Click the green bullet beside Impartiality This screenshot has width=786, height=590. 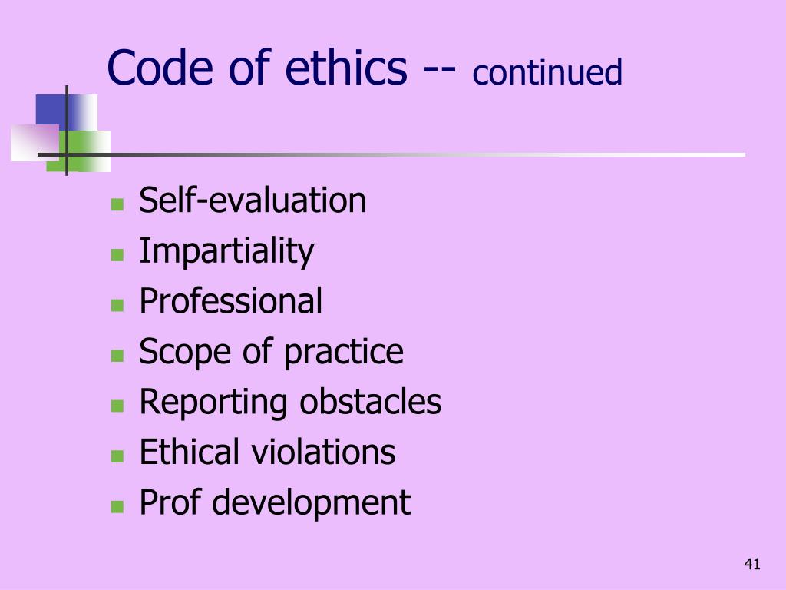117,255
